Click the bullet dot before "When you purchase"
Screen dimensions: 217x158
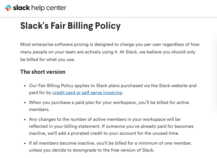click(x=25, y=103)
